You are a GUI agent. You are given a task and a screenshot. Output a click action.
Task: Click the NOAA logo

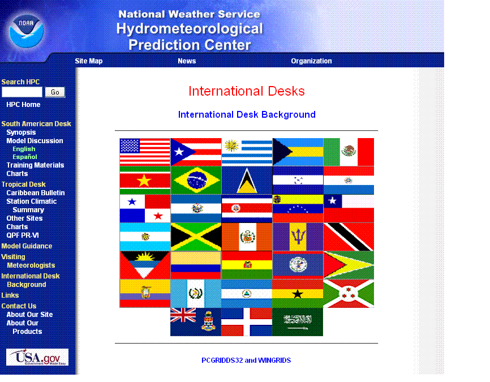pyautogui.click(x=26, y=31)
